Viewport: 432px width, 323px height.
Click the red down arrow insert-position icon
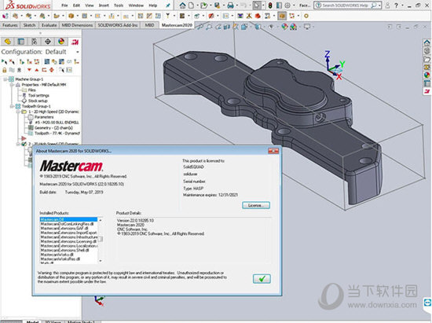click(x=29, y=70)
